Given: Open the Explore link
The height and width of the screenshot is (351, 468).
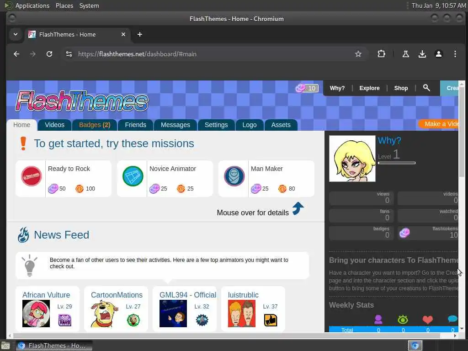Looking at the screenshot, I should pos(369,88).
